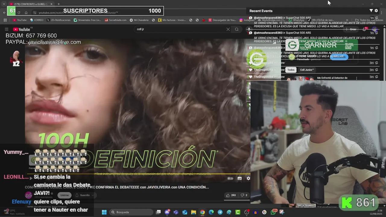
Task: Open the YouTube Crear button
Action: click(352, 29)
